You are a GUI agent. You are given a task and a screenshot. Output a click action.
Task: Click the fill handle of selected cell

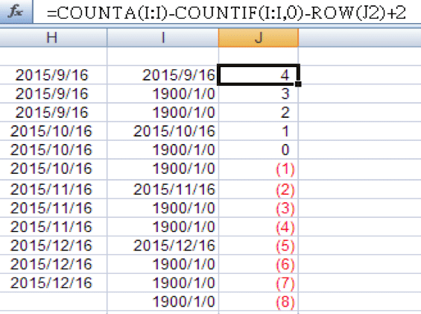(x=298, y=84)
